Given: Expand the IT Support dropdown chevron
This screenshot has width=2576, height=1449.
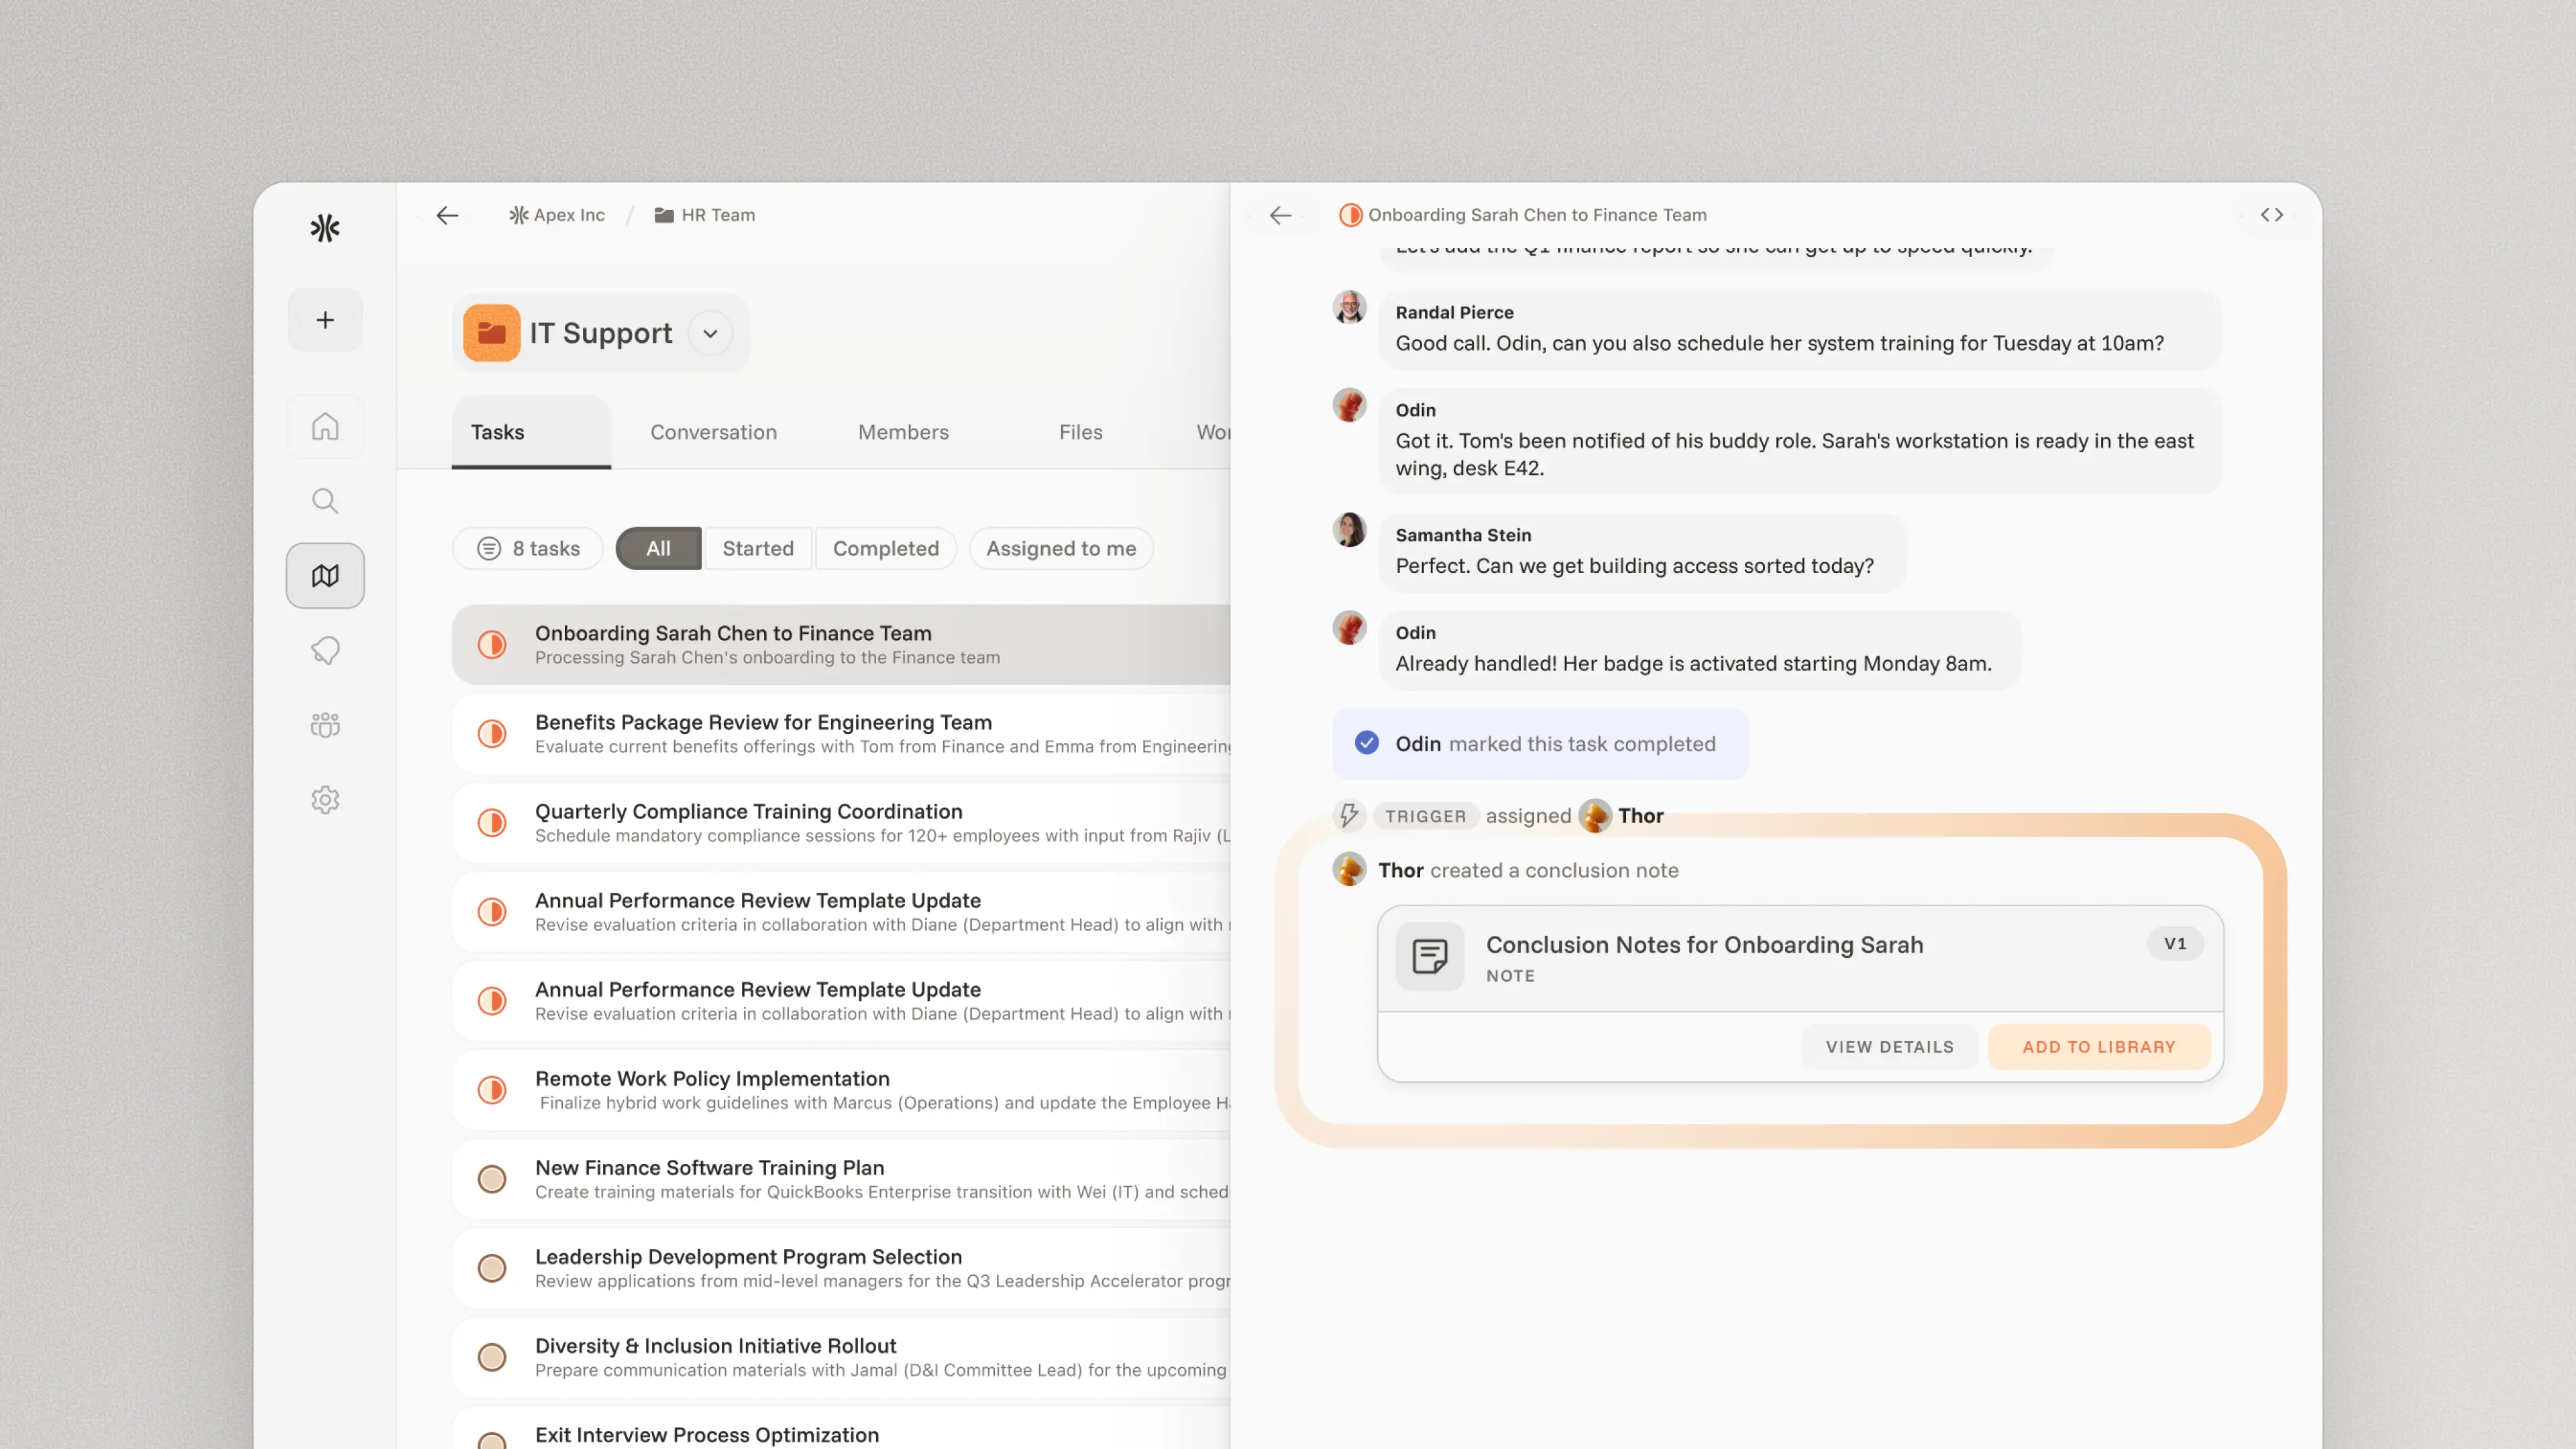Looking at the screenshot, I should (x=710, y=333).
